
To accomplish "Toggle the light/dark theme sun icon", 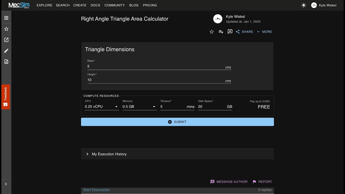I will (304, 5).
